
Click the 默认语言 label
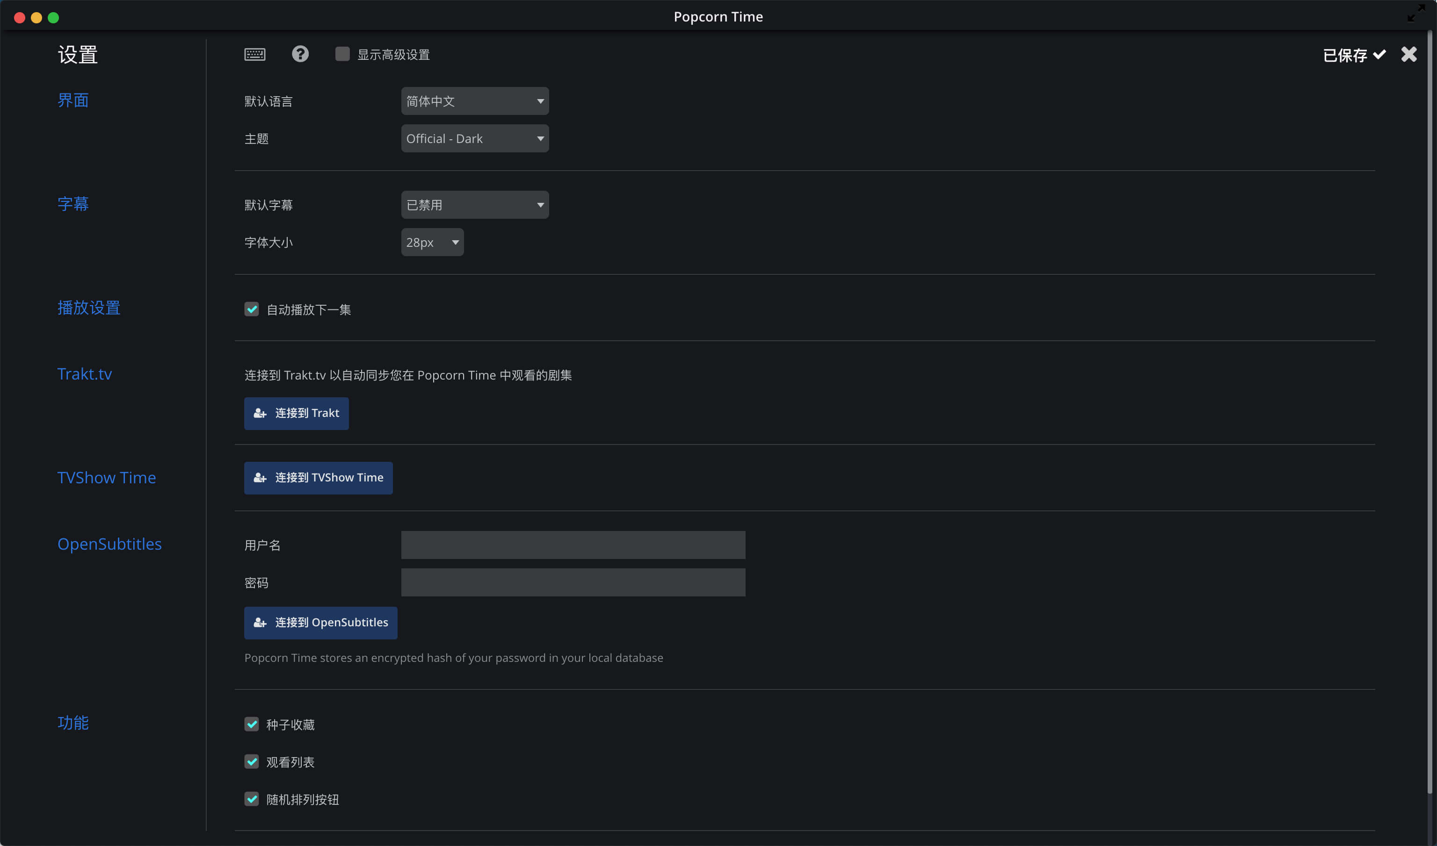(x=268, y=101)
